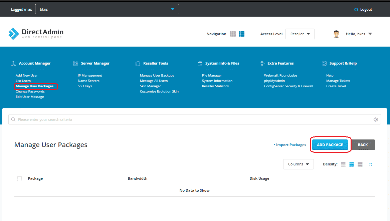Switch navigation to list icon view

pyautogui.click(x=242, y=34)
